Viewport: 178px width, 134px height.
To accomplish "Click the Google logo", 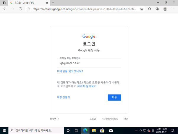I will tap(89, 37).
